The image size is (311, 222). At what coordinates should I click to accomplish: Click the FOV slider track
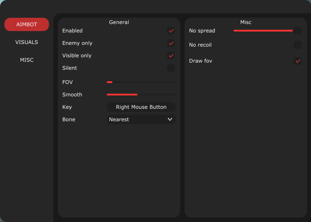(x=141, y=82)
